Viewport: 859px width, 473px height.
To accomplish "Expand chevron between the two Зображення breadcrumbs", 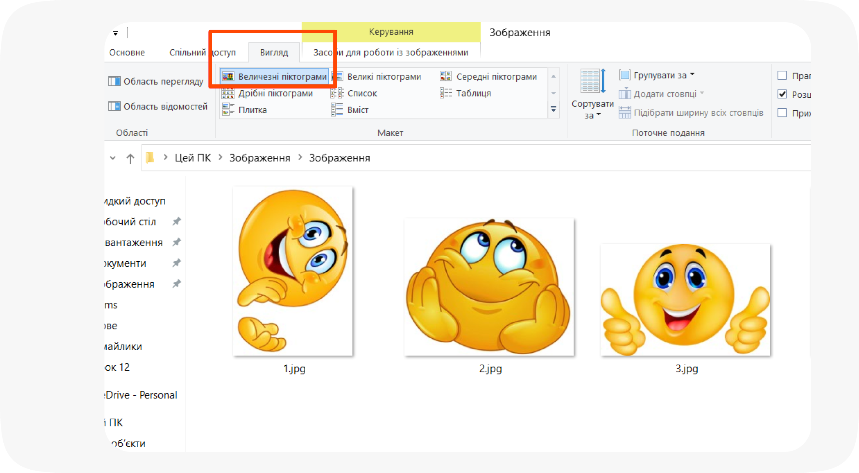I will pyautogui.click(x=300, y=158).
